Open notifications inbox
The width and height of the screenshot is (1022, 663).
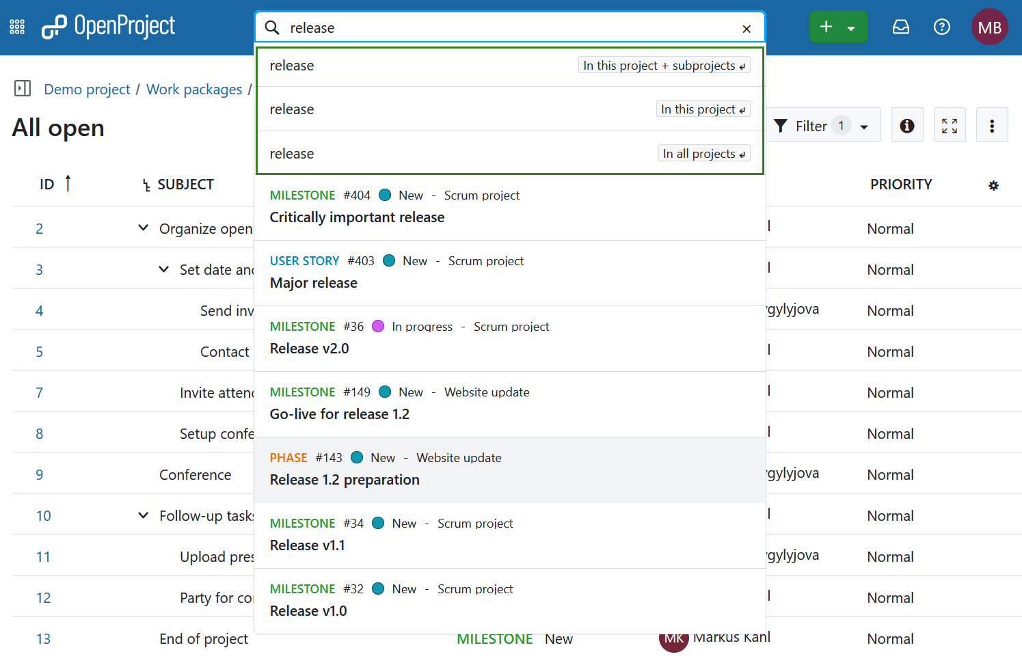pos(900,27)
